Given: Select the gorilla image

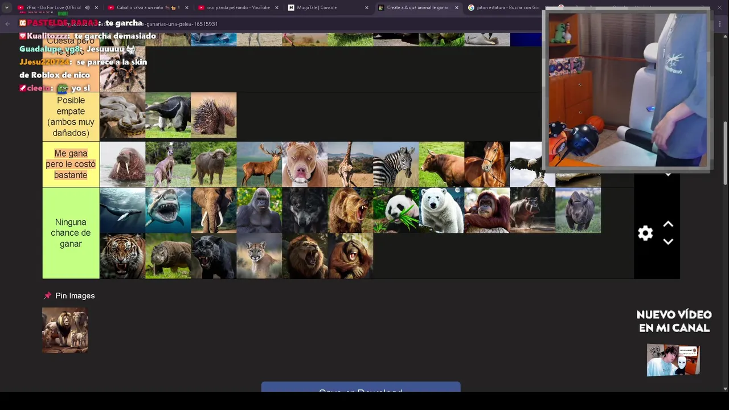Looking at the screenshot, I should tap(259, 210).
